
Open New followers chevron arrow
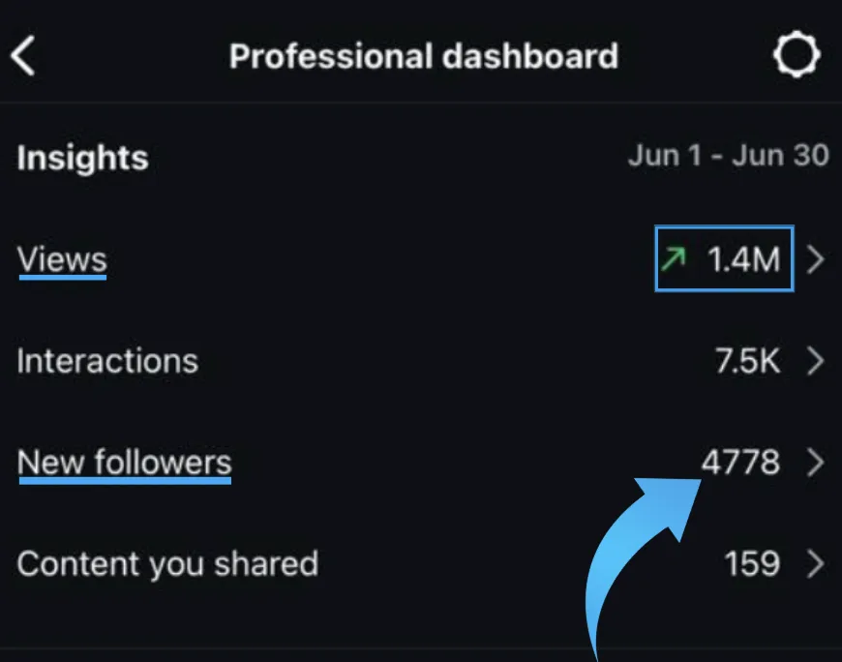(x=815, y=463)
